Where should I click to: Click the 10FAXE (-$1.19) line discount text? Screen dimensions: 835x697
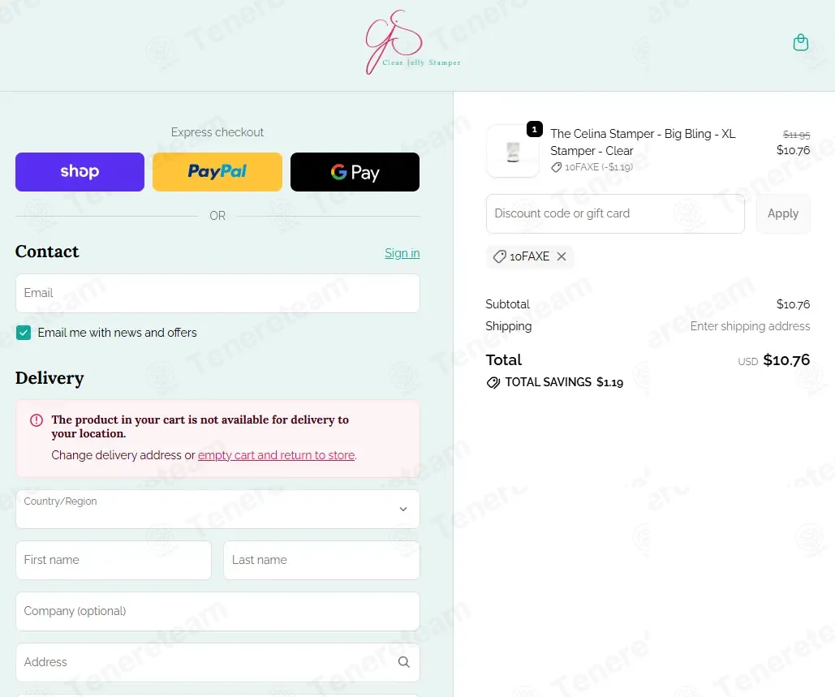[x=599, y=167]
